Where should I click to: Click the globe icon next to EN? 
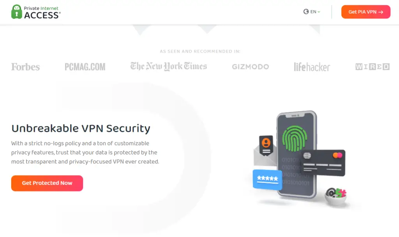306,12
